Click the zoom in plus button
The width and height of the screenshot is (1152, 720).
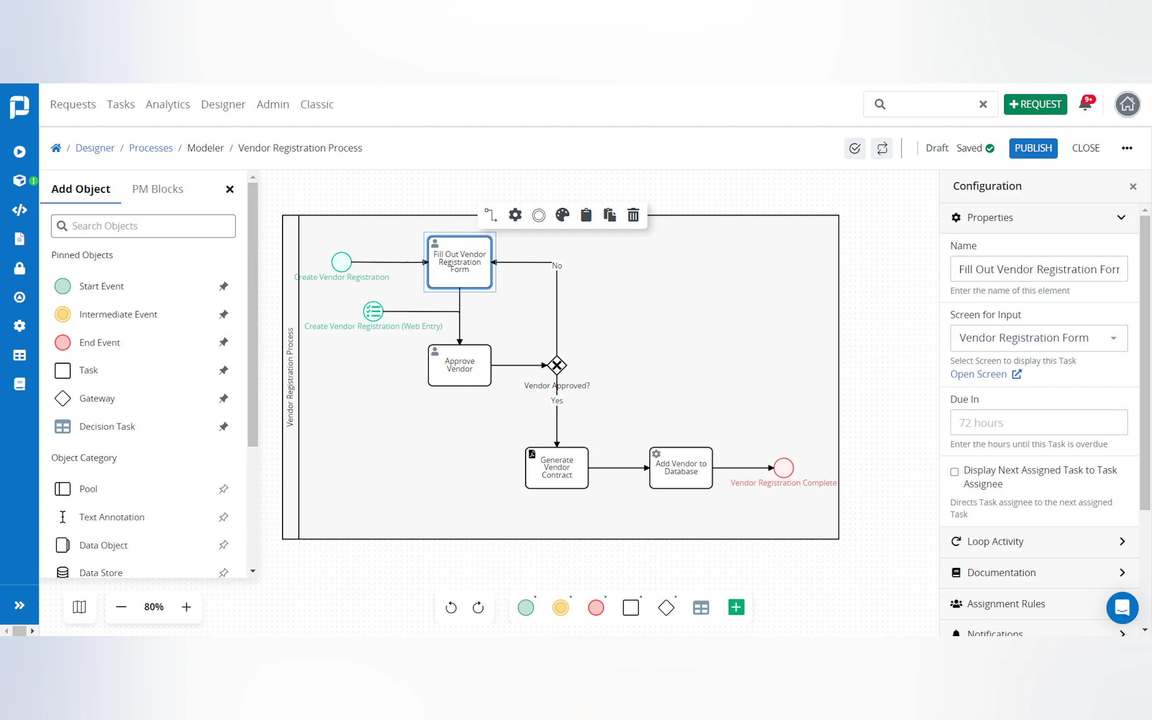[x=186, y=607]
